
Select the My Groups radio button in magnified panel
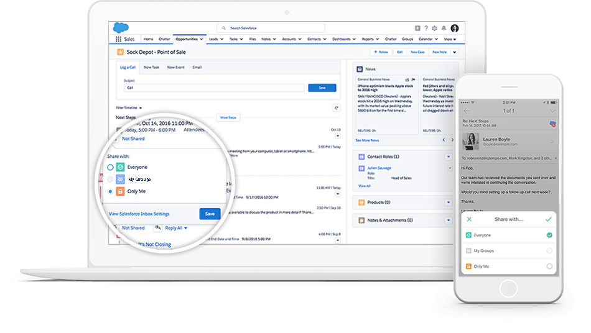pyautogui.click(x=110, y=179)
